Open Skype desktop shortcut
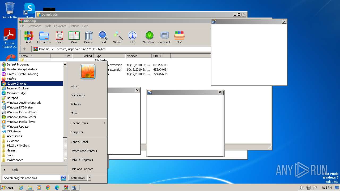The image size is (340, 191). click(x=29, y=11)
